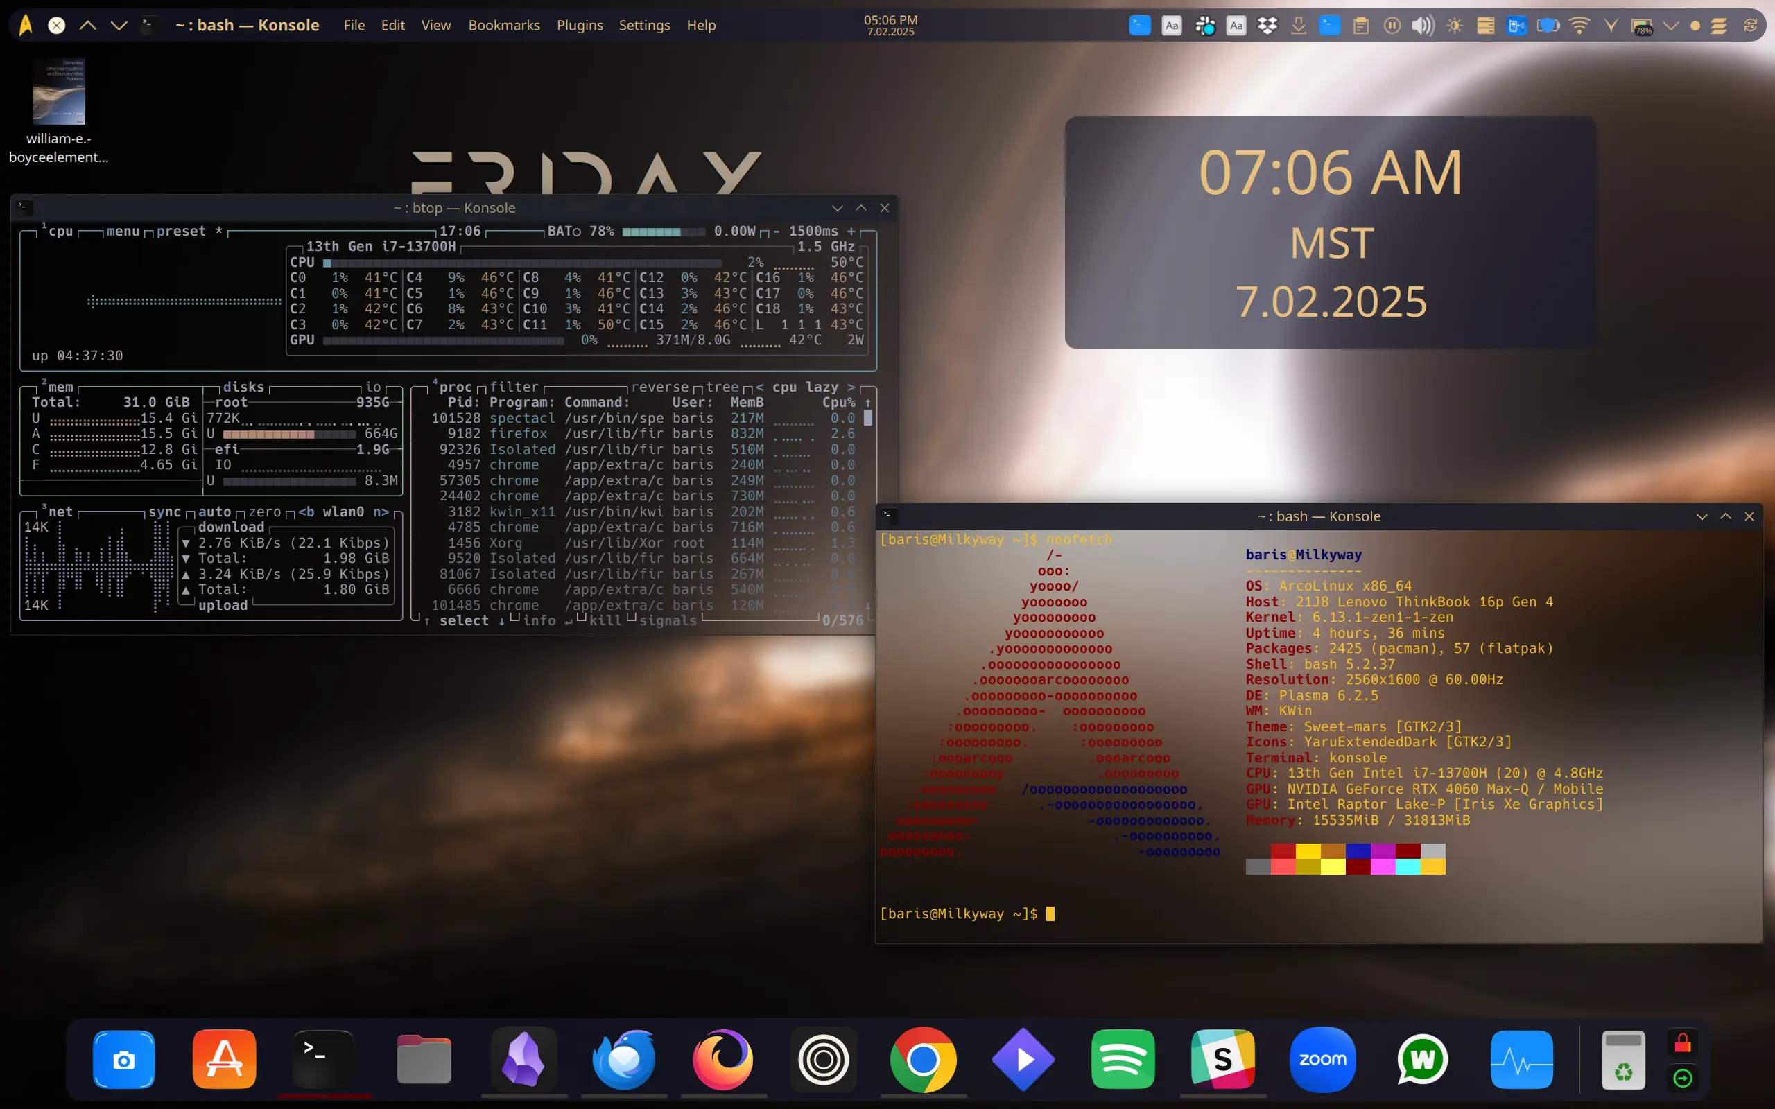Viewport: 1775px width, 1109px height.
Task: Open the Wi-Fi network tray icon
Action: pyautogui.click(x=1579, y=26)
